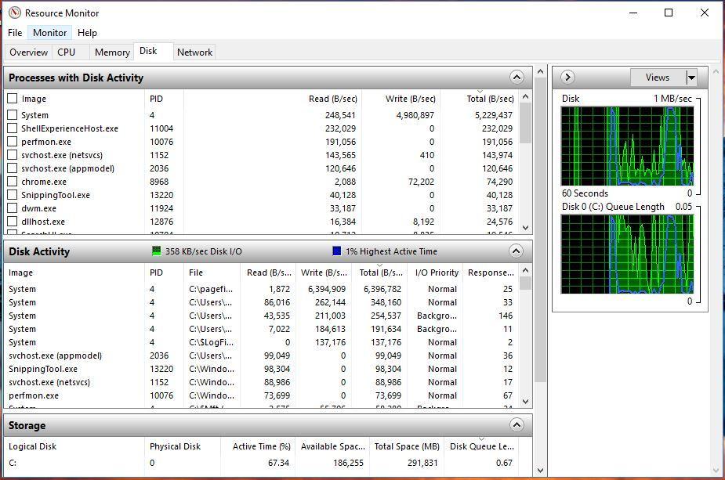Click the 186,255 available space value
Image resolution: width=725 pixels, height=480 pixels.
(x=348, y=463)
